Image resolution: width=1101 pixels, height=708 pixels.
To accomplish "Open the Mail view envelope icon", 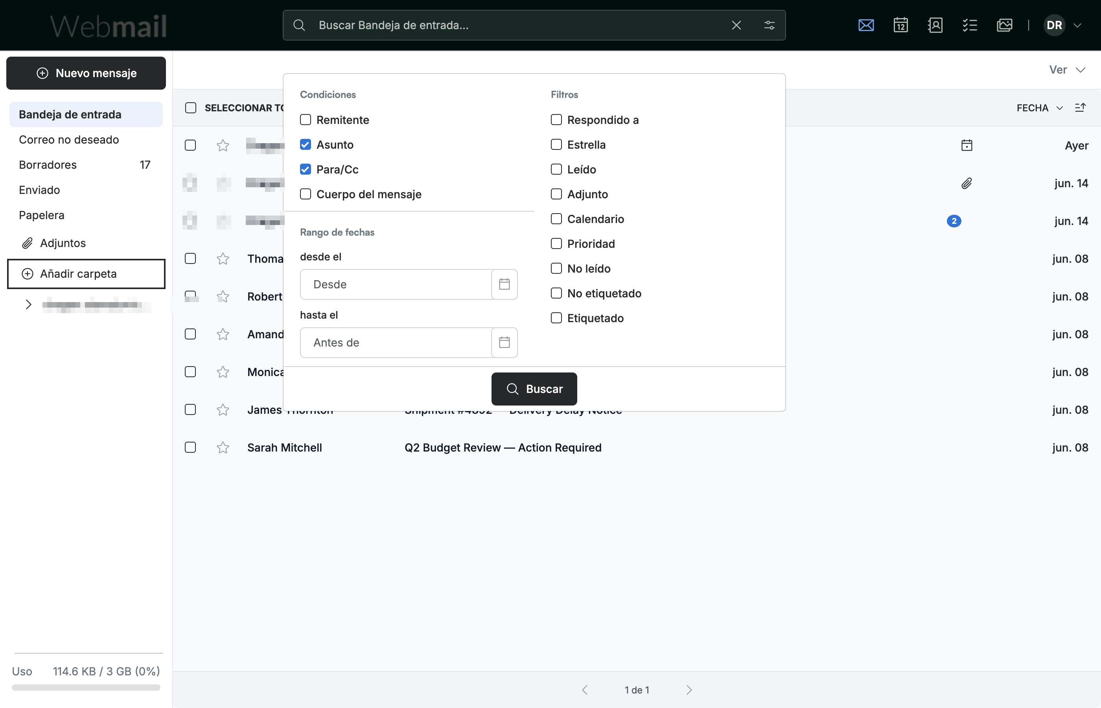I will [x=866, y=25].
